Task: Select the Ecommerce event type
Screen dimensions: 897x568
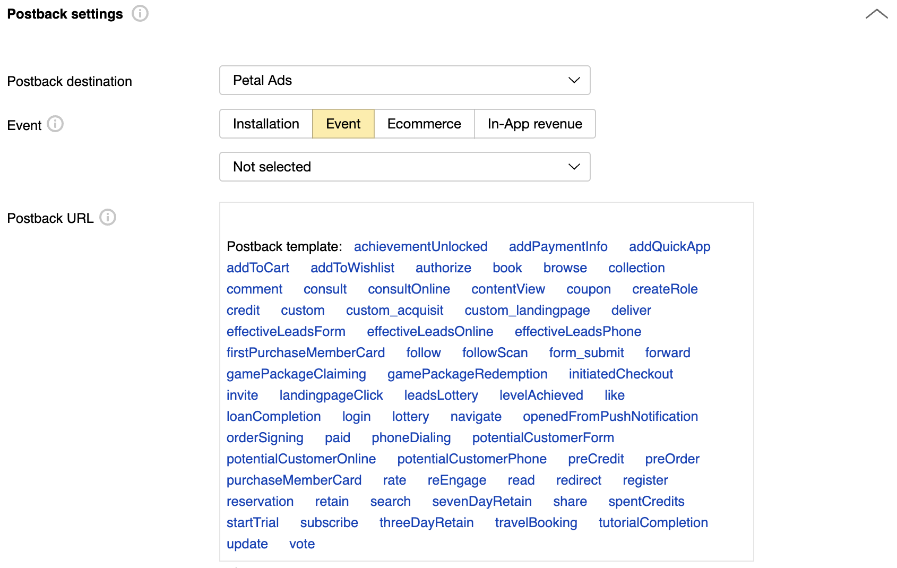Action: 424,124
